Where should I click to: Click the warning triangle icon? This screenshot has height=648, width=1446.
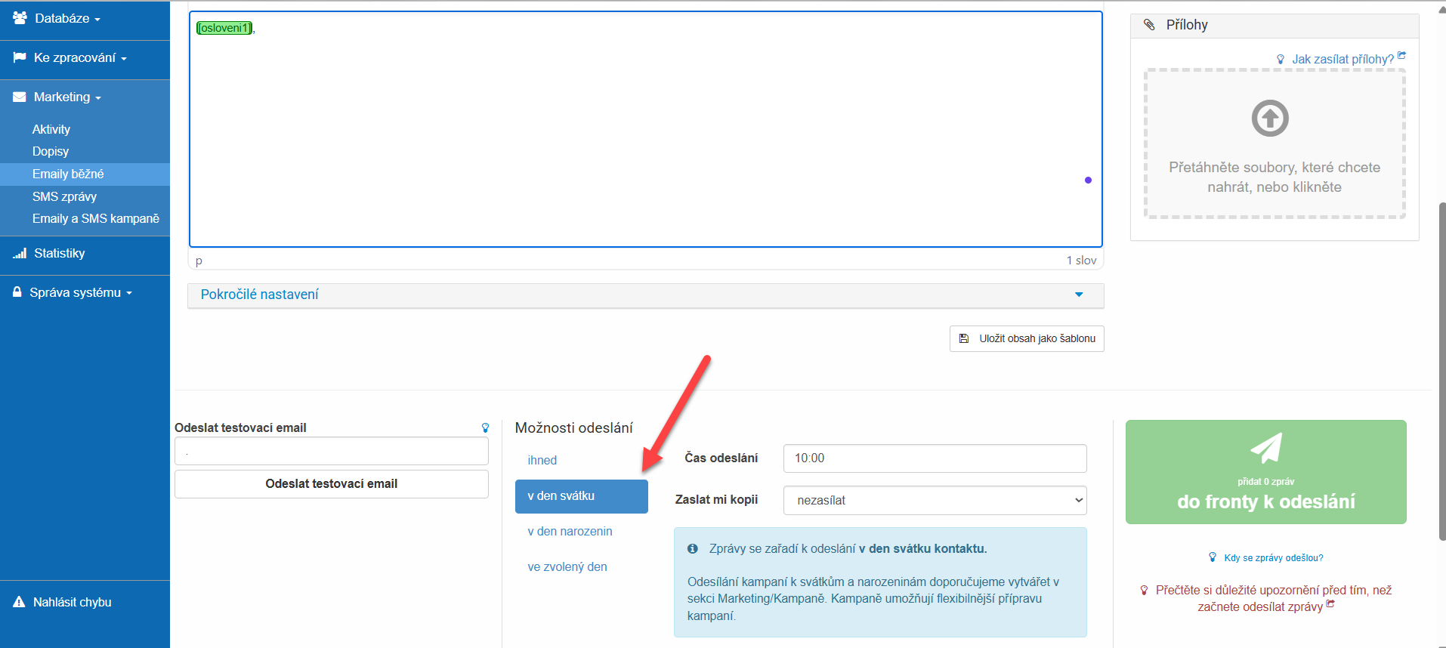(x=20, y=602)
